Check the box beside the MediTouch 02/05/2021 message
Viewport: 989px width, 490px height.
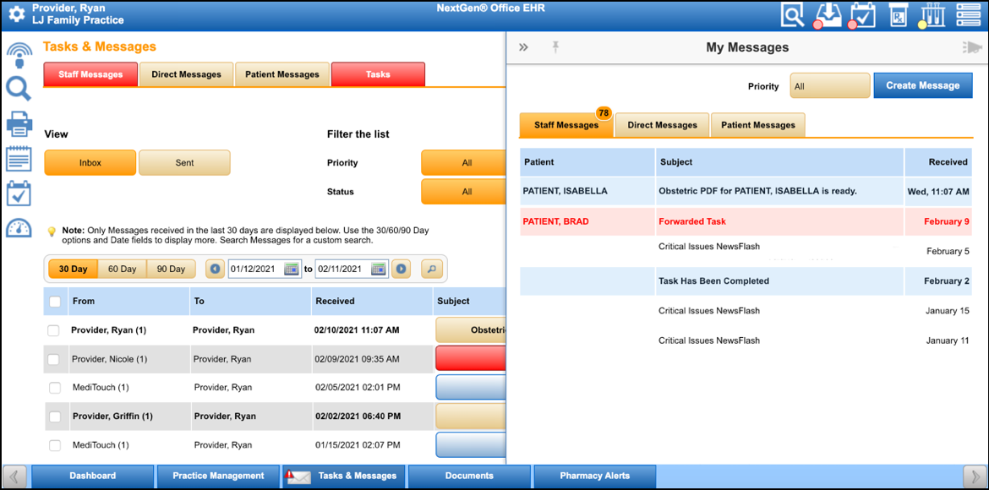(55, 387)
